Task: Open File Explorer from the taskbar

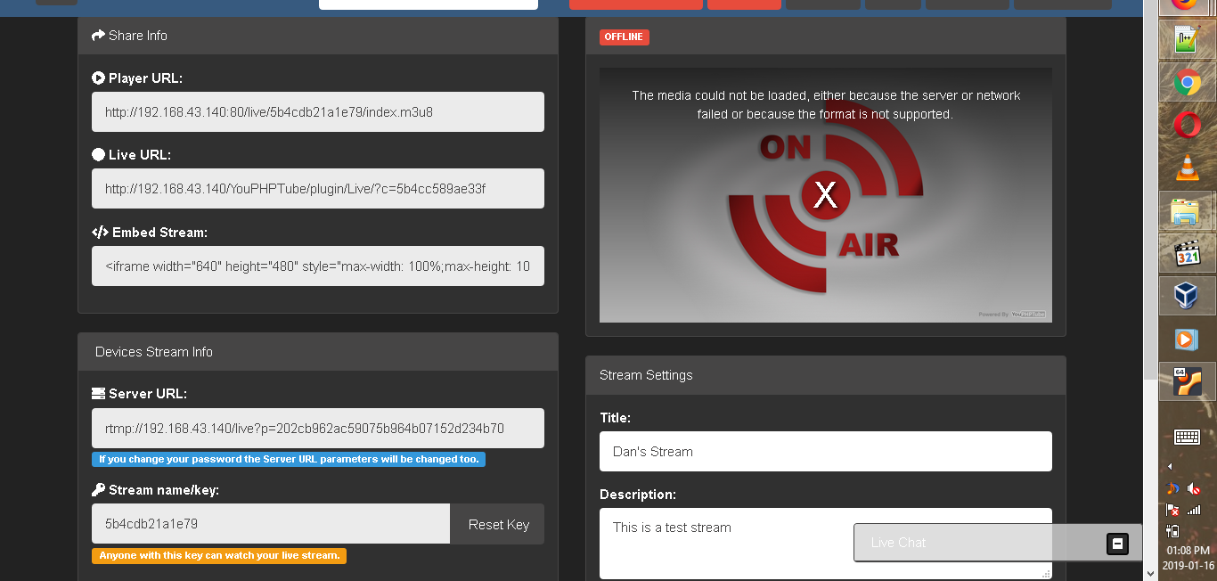Action: [x=1187, y=211]
